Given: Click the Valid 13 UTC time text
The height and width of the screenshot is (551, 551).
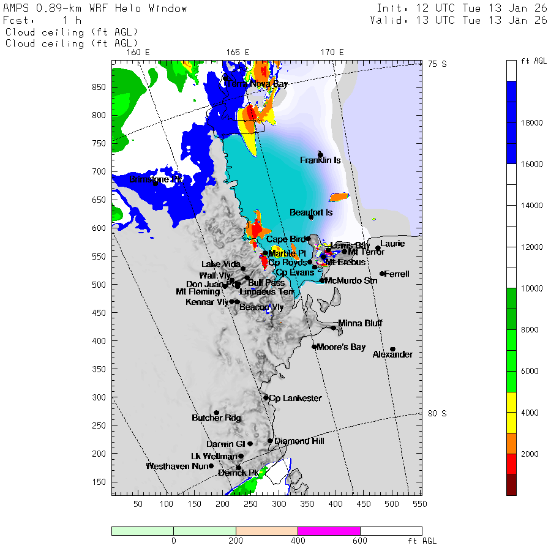Looking at the screenshot, I should coord(459,20).
